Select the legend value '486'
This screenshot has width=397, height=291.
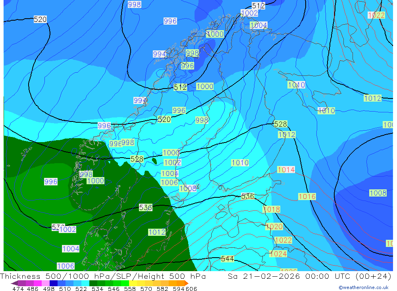coord(33,289)
